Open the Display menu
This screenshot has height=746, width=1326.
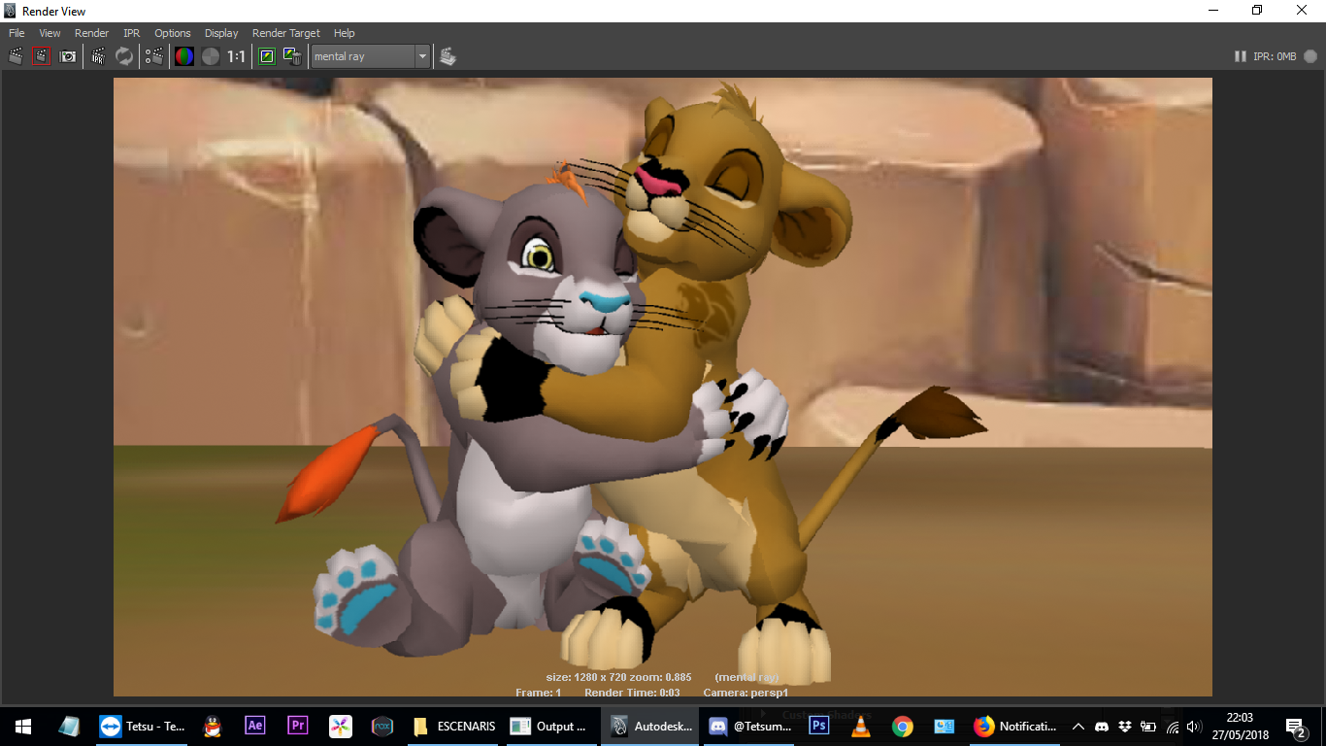pyautogui.click(x=221, y=33)
